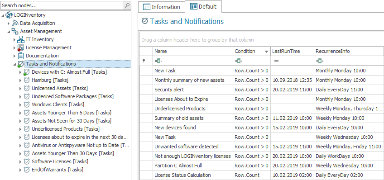Image resolution: width=384 pixels, height=180 pixels.
Task: Click the License Management certificate icon
Action: [x=21, y=47]
